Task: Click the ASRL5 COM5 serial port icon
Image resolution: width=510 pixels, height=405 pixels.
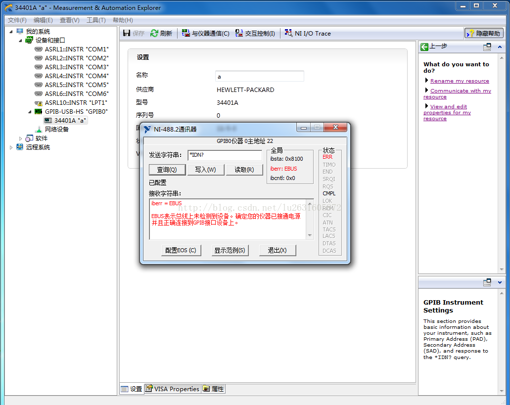Action: pos(39,85)
